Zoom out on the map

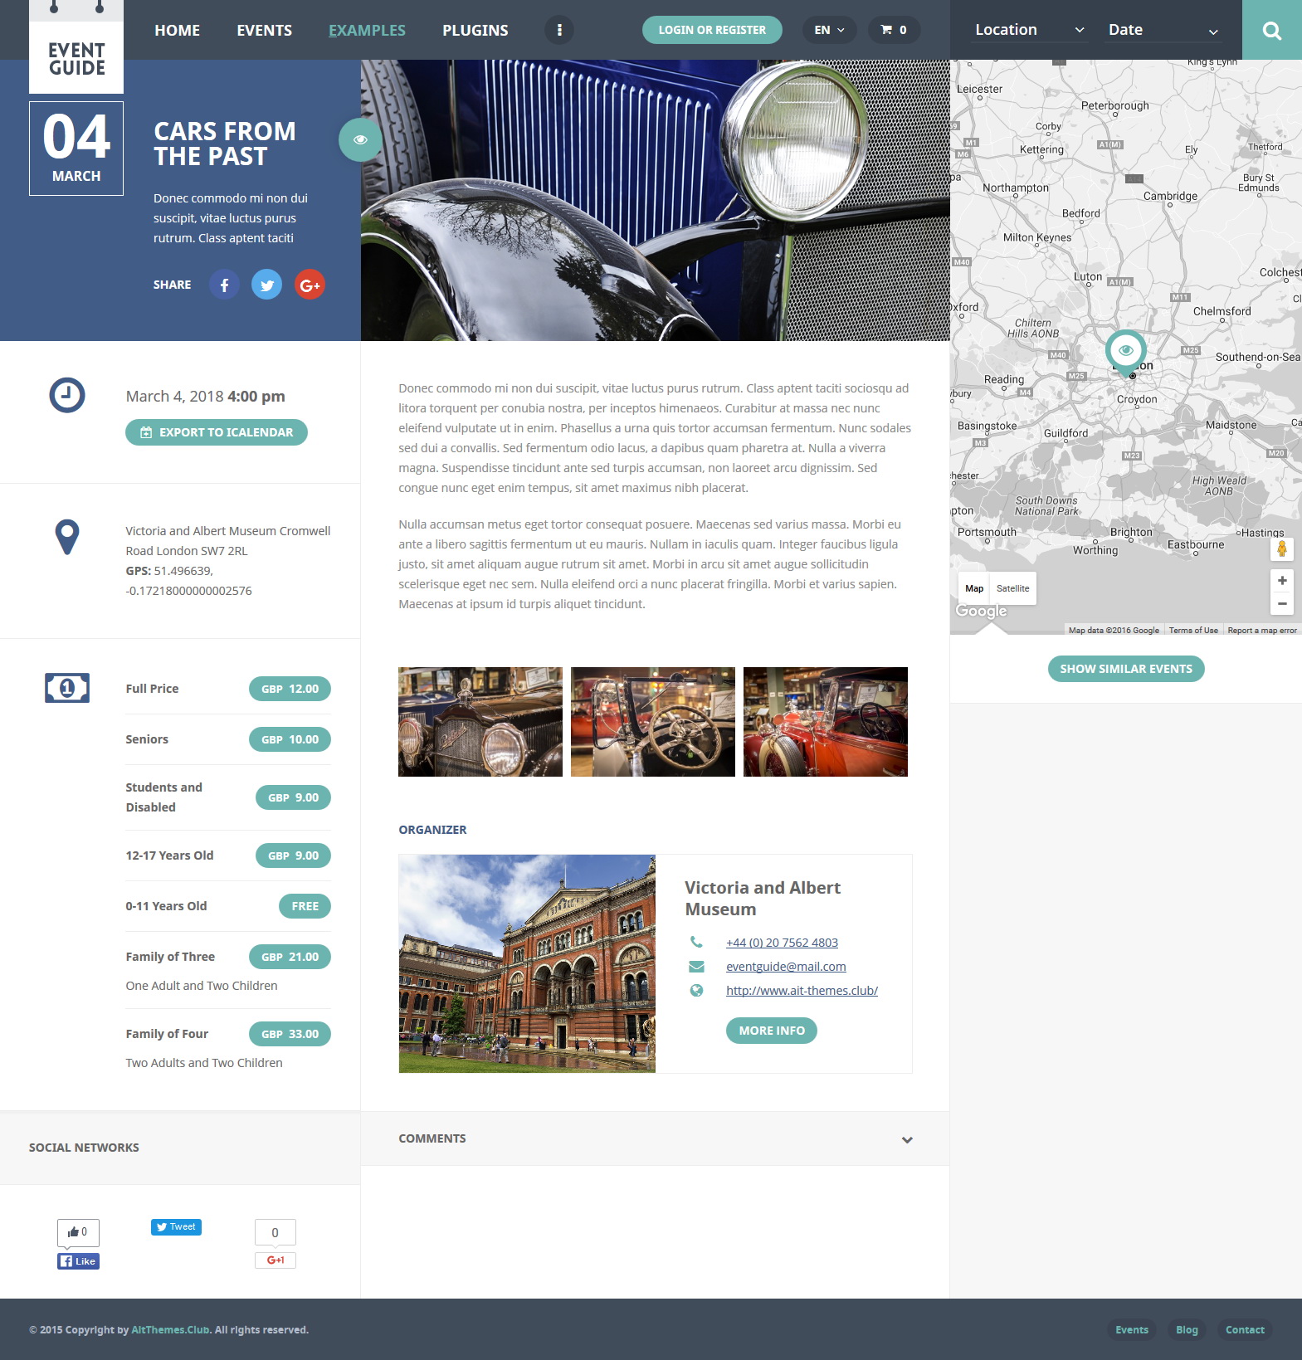click(1282, 604)
